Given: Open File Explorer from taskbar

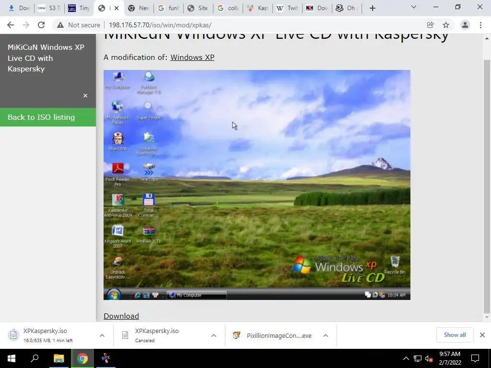Looking at the screenshot, I should [x=58, y=358].
